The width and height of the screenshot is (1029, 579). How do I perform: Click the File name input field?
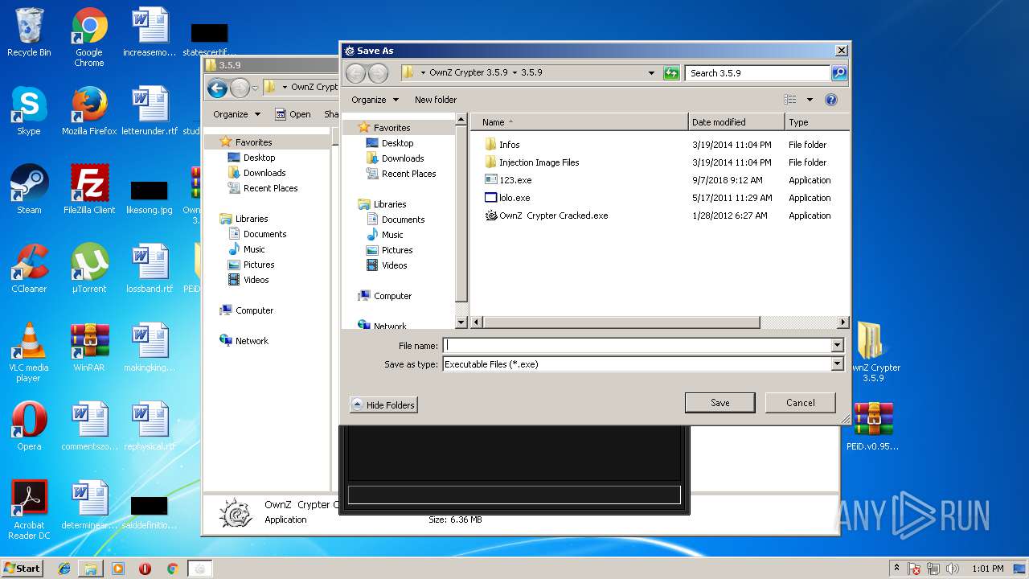pos(637,346)
